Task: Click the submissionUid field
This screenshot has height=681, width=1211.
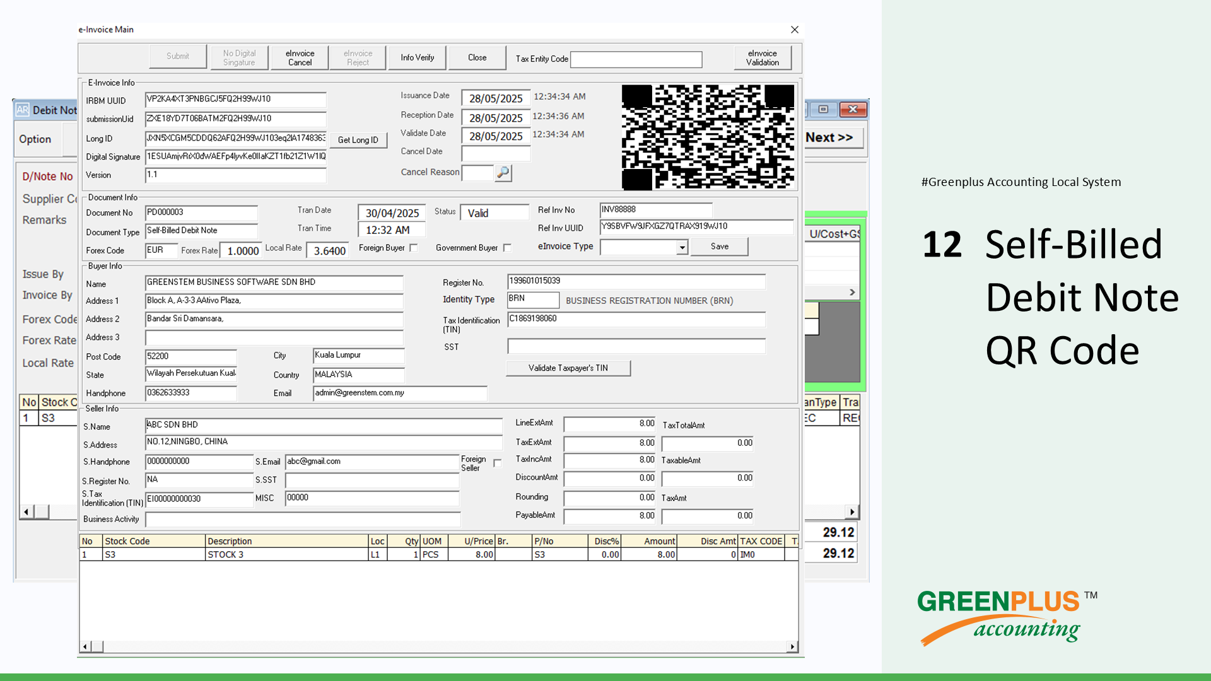Action: (235, 119)
